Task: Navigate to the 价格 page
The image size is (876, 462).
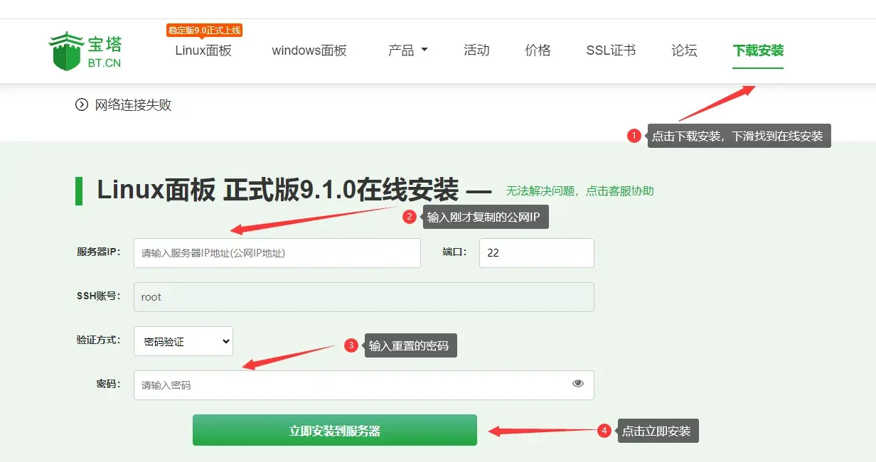Action: 538,50
